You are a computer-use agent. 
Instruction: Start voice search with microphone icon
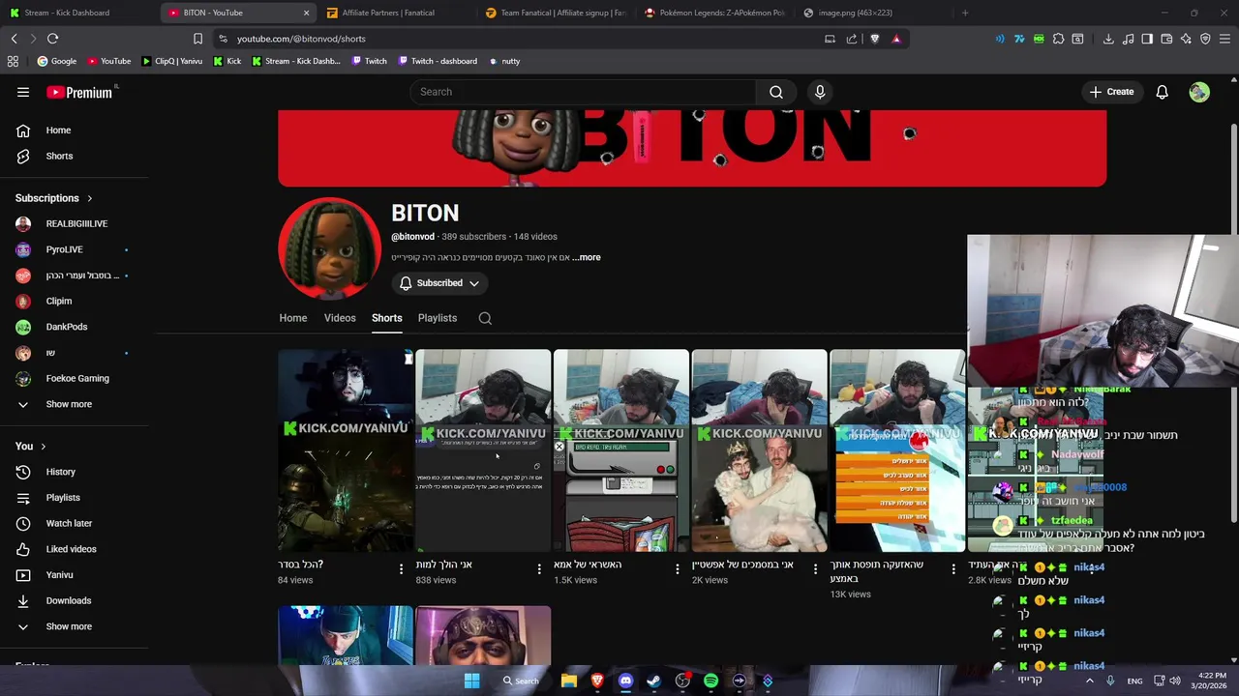[x=820, y=92]
